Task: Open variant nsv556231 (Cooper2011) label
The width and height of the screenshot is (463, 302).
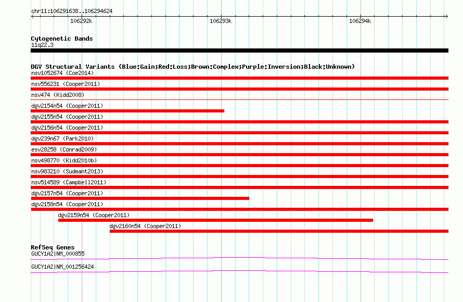Action: pyautogui.click(x=66, y=84)
